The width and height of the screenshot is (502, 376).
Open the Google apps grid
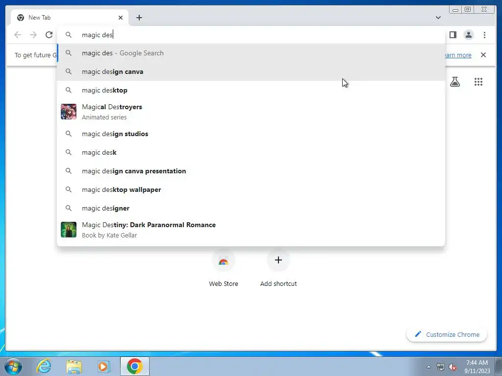coord(478,82)
